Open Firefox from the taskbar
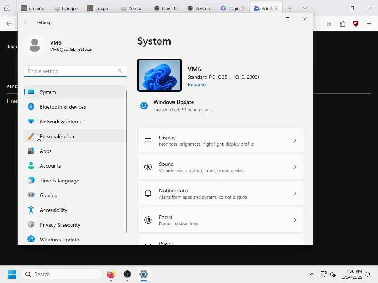This screenshot has width=378, height=283. [111, 274]
